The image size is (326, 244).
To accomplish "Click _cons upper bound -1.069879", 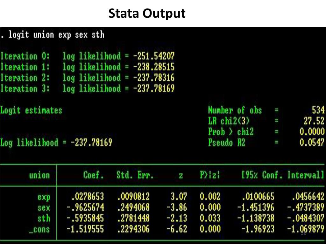I will click(x=306, y=229).
